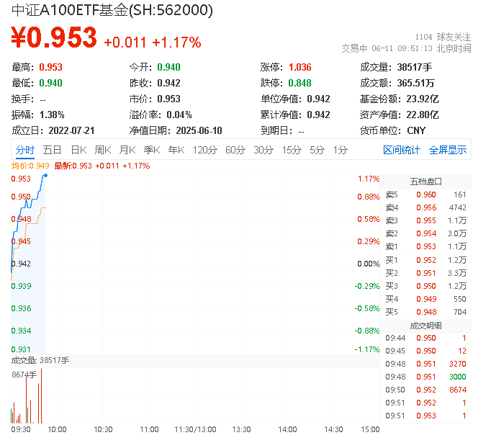Open the 15分 interval chart
This screenshot has height=443, width=491.
pyautogui.click(x=292, y=150)
